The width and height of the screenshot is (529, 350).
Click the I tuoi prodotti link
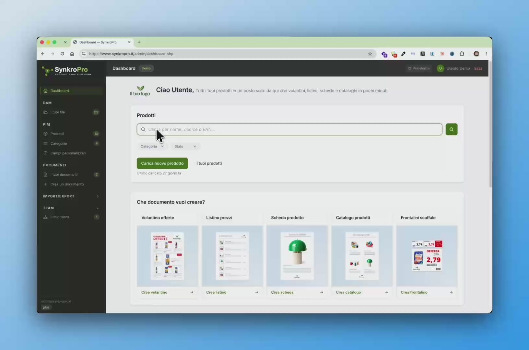[209, 163]
